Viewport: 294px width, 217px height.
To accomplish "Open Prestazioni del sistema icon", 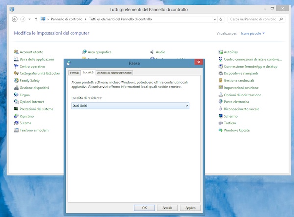I will (16, 109).
